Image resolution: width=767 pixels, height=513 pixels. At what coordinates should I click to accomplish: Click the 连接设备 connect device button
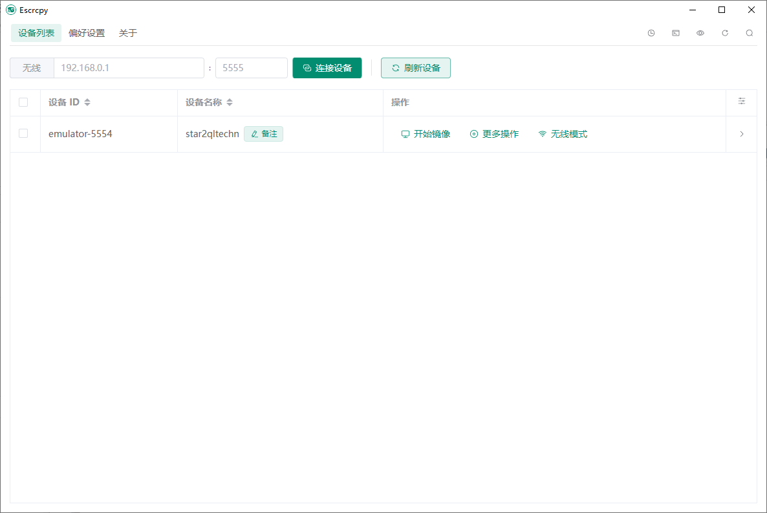pyautogui.click(x=327, y=68)
